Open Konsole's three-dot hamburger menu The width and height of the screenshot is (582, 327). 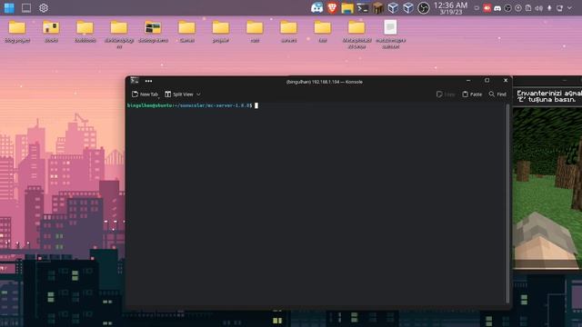coord(148,81)
